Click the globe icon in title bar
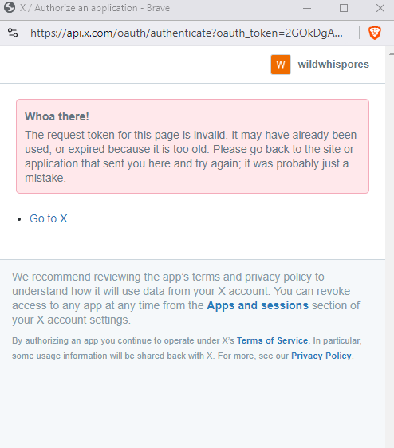The height and width of the screenshot is (448, 394). coord(10,8)
